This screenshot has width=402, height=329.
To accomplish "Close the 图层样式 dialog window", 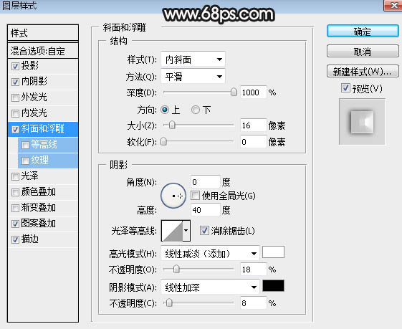I will click(x=393, y=5).
